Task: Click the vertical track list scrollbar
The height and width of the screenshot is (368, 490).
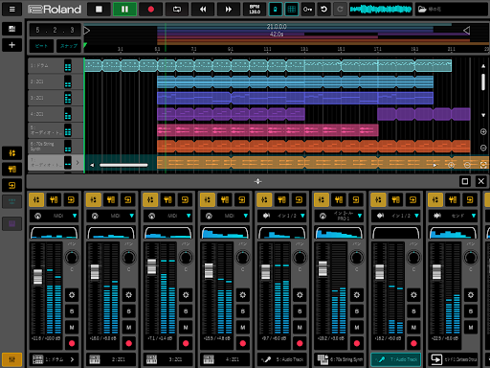Action: 483,81
